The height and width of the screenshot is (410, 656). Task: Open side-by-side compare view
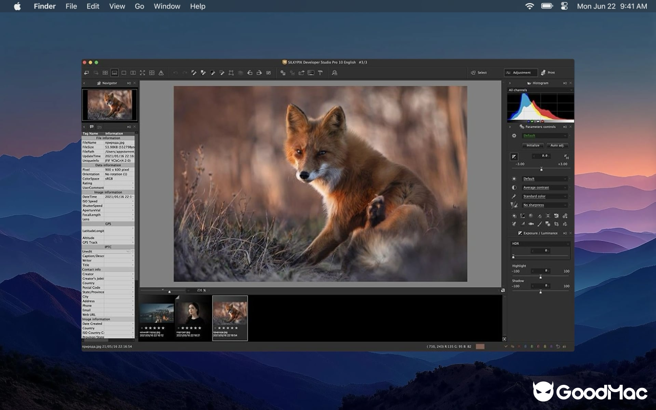pos(133,73)
